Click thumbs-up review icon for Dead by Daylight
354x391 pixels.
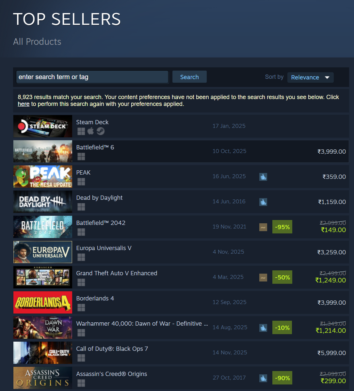pos(263,202)
